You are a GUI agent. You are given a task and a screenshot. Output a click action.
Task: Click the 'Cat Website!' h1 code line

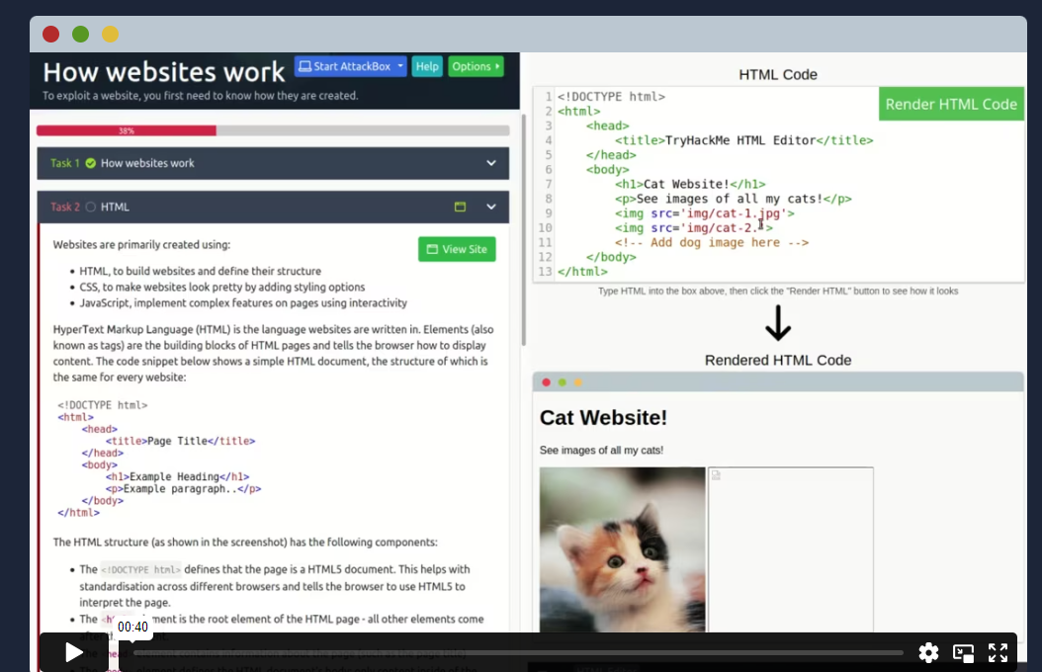690,184
